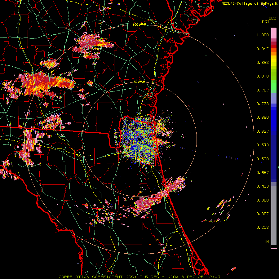
Task: Click the black radar site center dot
Action: (139, 139)
